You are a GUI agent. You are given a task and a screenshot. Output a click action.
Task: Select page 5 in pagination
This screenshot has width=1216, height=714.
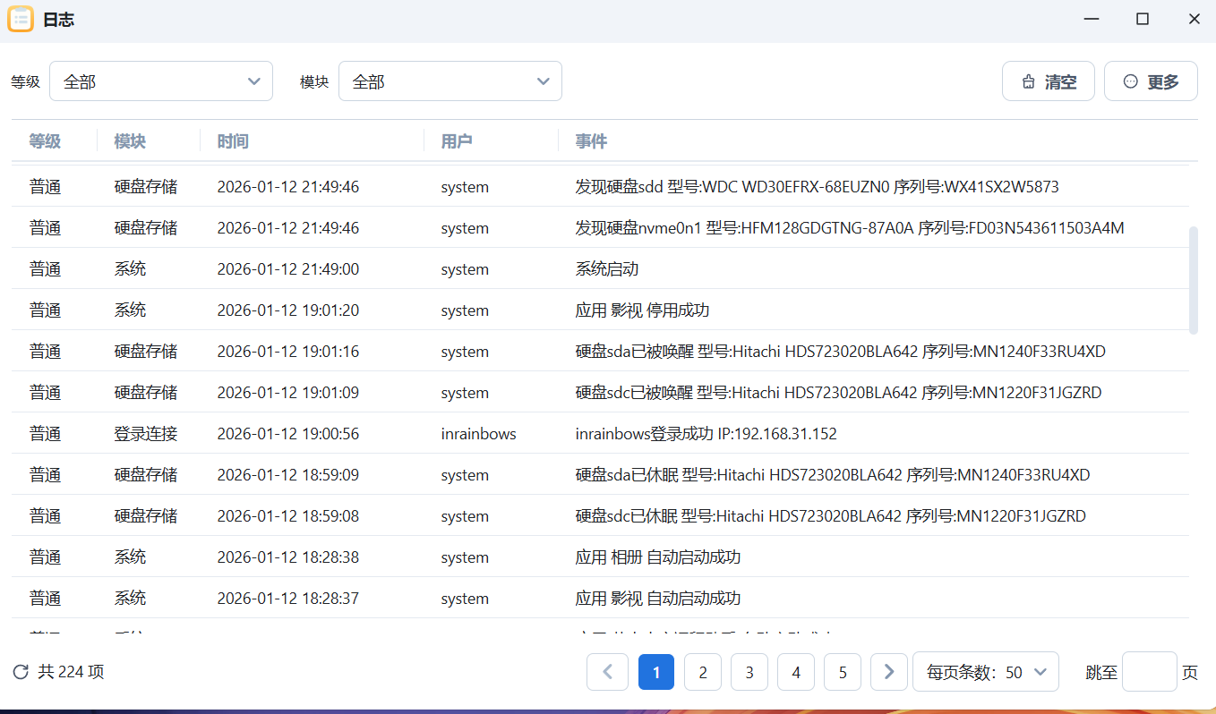coord(843,672)
